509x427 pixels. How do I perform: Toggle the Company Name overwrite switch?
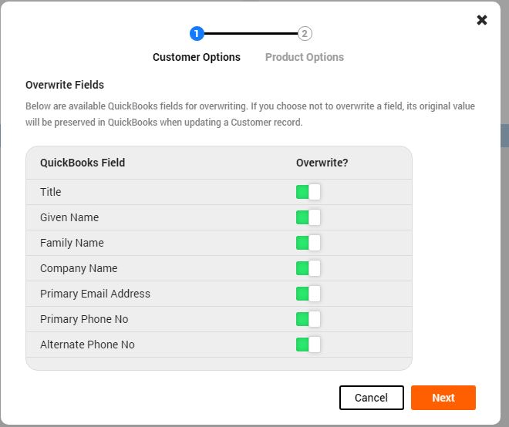[x=308, y=268]
